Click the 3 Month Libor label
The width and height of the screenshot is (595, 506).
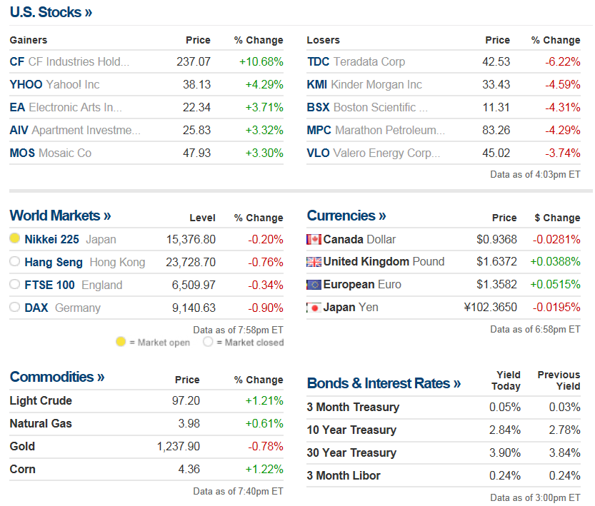click(x=344, y=476)
